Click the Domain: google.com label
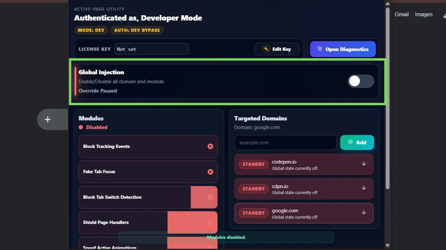This screenshot has width=446, height=250. tap(257, 127)
